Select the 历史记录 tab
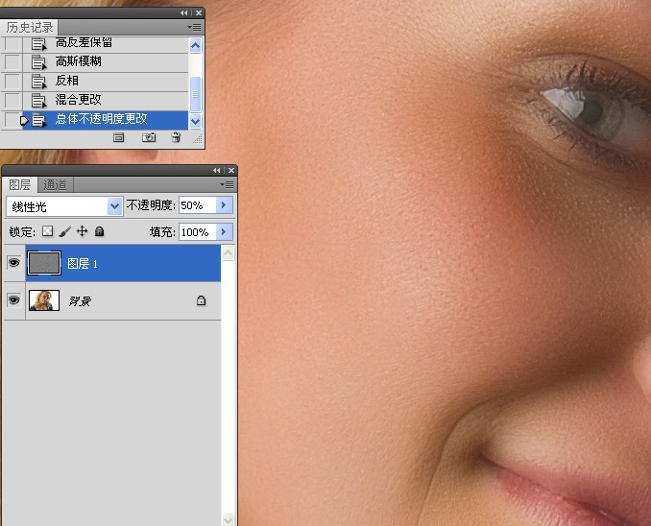651x526 pixels. [x=30, y=28]
